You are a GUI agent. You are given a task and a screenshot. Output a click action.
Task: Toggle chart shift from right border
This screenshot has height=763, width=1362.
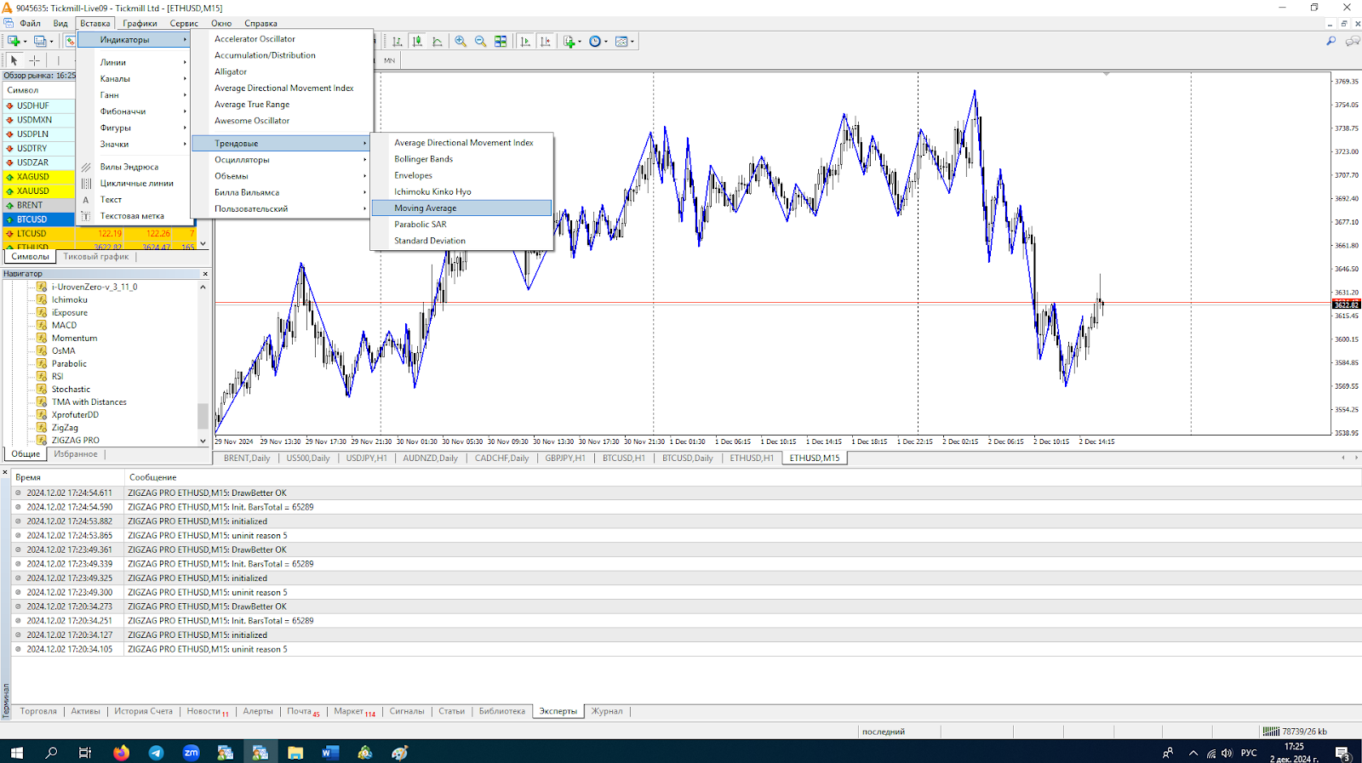[546, 41]
